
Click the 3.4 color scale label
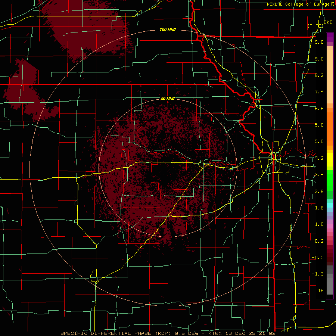[x=319, y=175]
